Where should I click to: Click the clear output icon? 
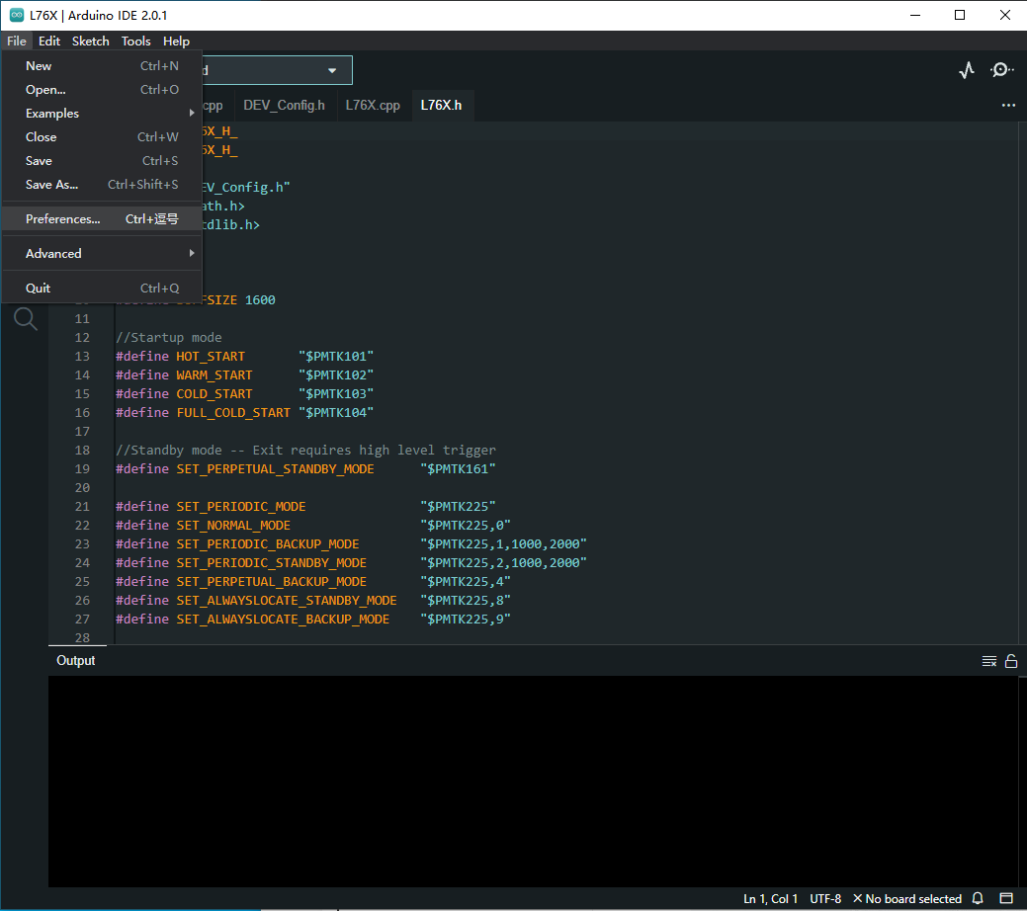(989, 661)
